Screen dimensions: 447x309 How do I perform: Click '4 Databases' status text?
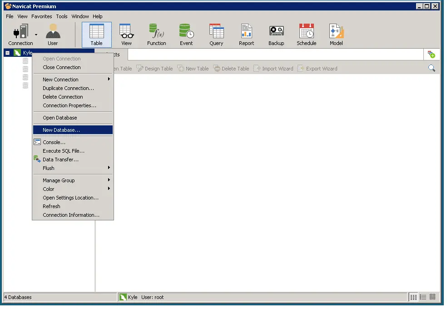(18, 298)
